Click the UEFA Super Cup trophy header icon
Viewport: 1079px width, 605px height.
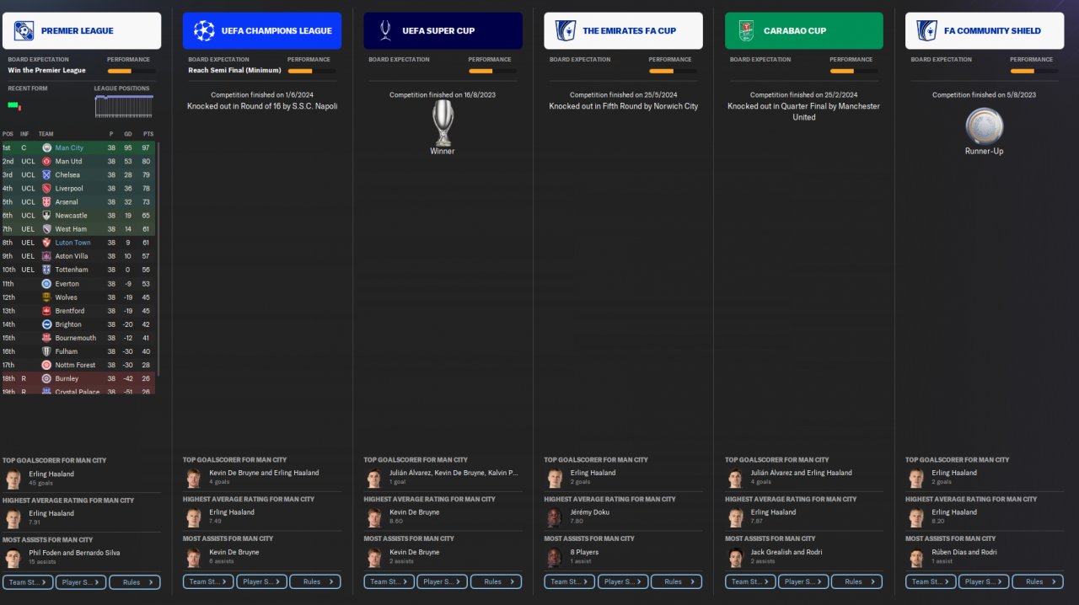[x=385, y=31]
